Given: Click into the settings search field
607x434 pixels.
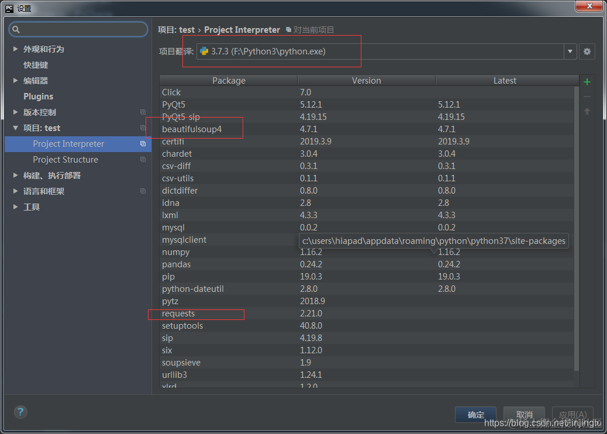Looking at the screenshot, I should click(x=78, y=29).
